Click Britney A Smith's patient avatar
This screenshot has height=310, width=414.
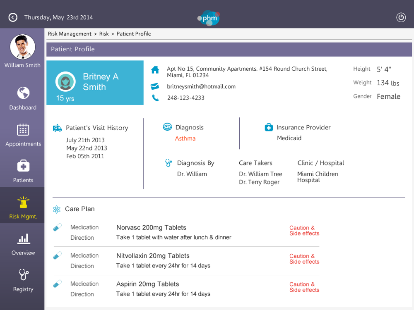coord(65,81)
